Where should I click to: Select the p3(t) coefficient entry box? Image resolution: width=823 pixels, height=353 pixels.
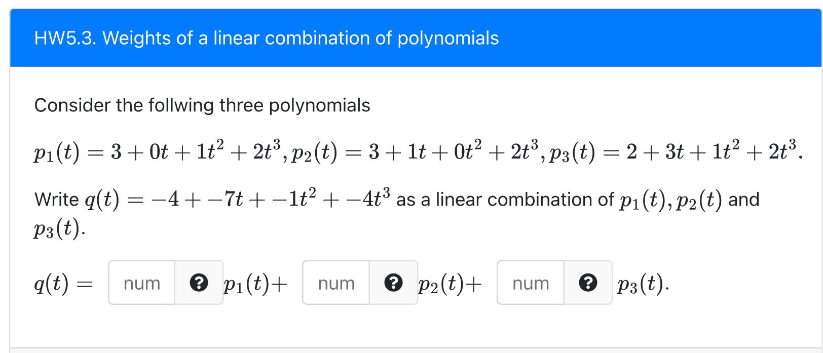[530, 284]
